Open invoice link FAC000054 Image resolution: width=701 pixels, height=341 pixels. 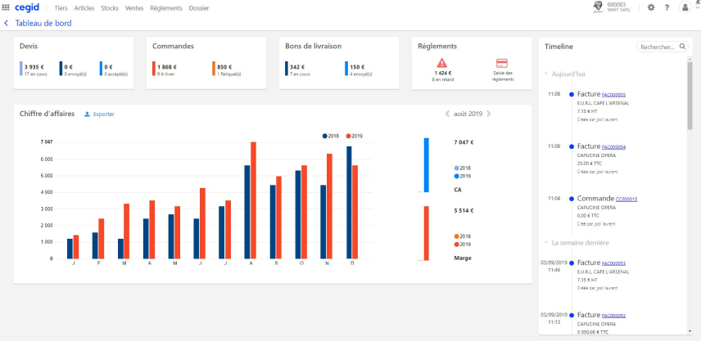click(x=613, y=147)
